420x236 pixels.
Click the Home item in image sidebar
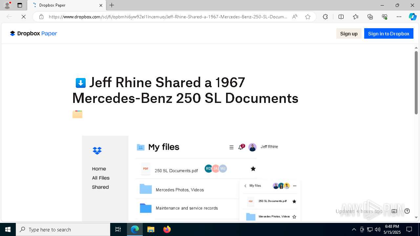99,169
